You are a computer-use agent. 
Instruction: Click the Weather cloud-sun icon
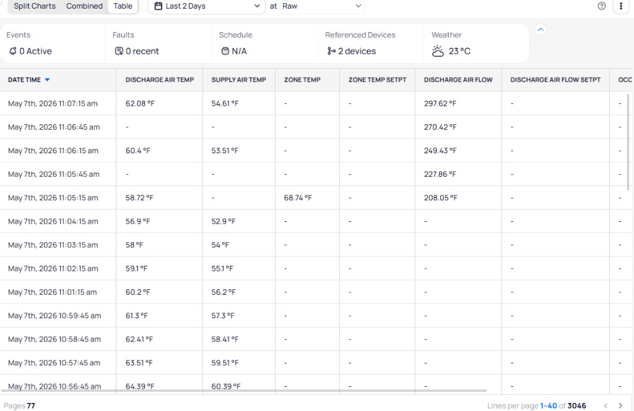tap(438, 51)
